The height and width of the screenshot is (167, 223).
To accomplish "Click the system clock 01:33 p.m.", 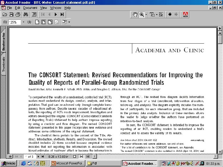I will point(213,164).
